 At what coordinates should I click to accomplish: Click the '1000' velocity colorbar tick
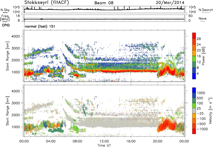point(201,93)
